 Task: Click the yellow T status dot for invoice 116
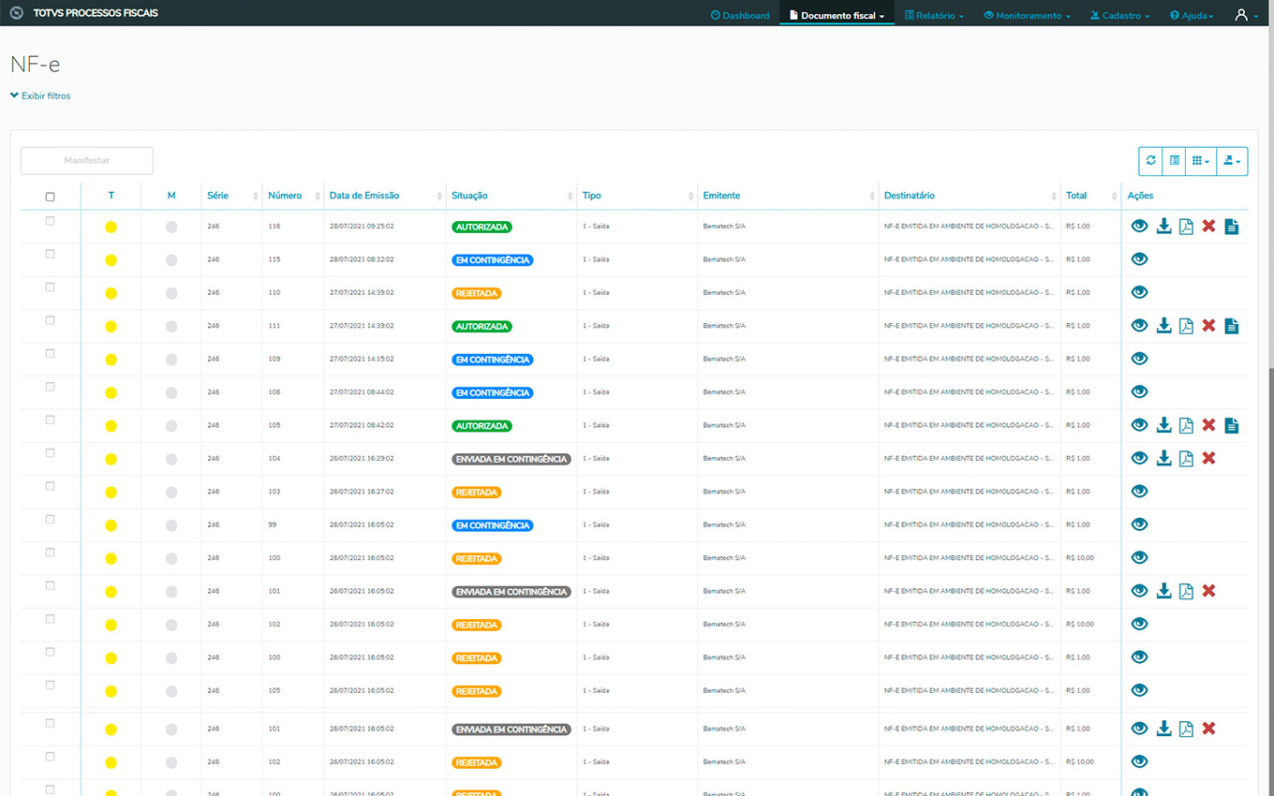[111, 227]
